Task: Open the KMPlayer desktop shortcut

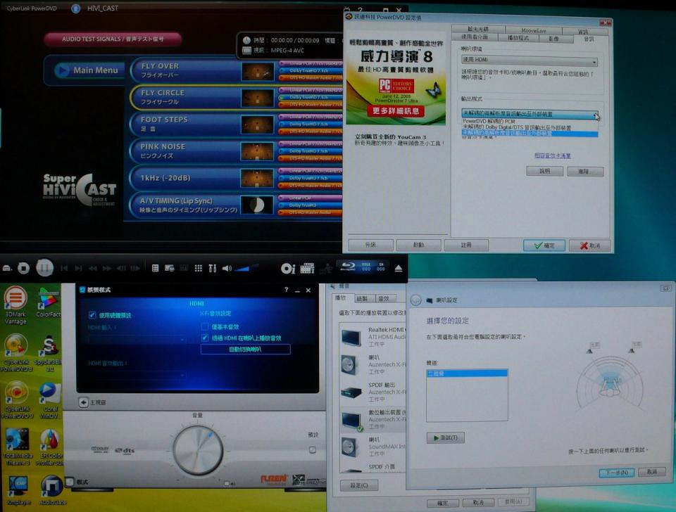Action: tap(17, 489)
